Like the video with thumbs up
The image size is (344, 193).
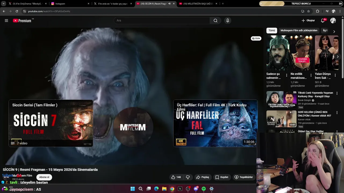176,177
